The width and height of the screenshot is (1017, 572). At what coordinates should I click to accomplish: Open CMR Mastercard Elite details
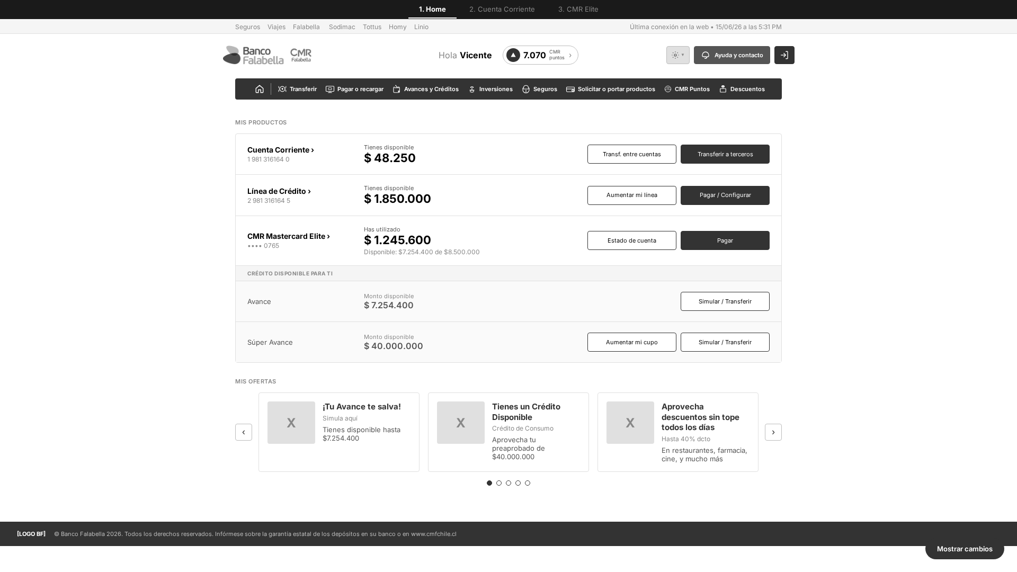point(289,236)
